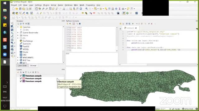The width and height of the screenshot is (199, 111).
Task: Choose the Zoom Out magnifier tool
Action: 47,9
